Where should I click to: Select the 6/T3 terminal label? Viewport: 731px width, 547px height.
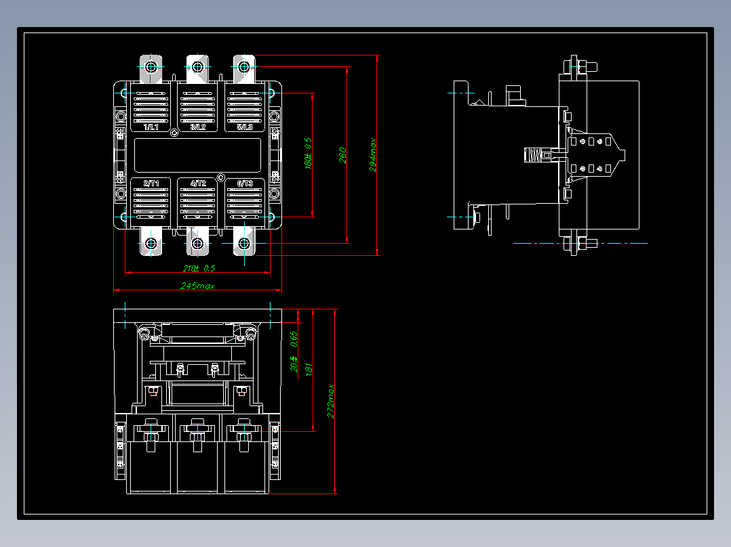pos(245,183)
